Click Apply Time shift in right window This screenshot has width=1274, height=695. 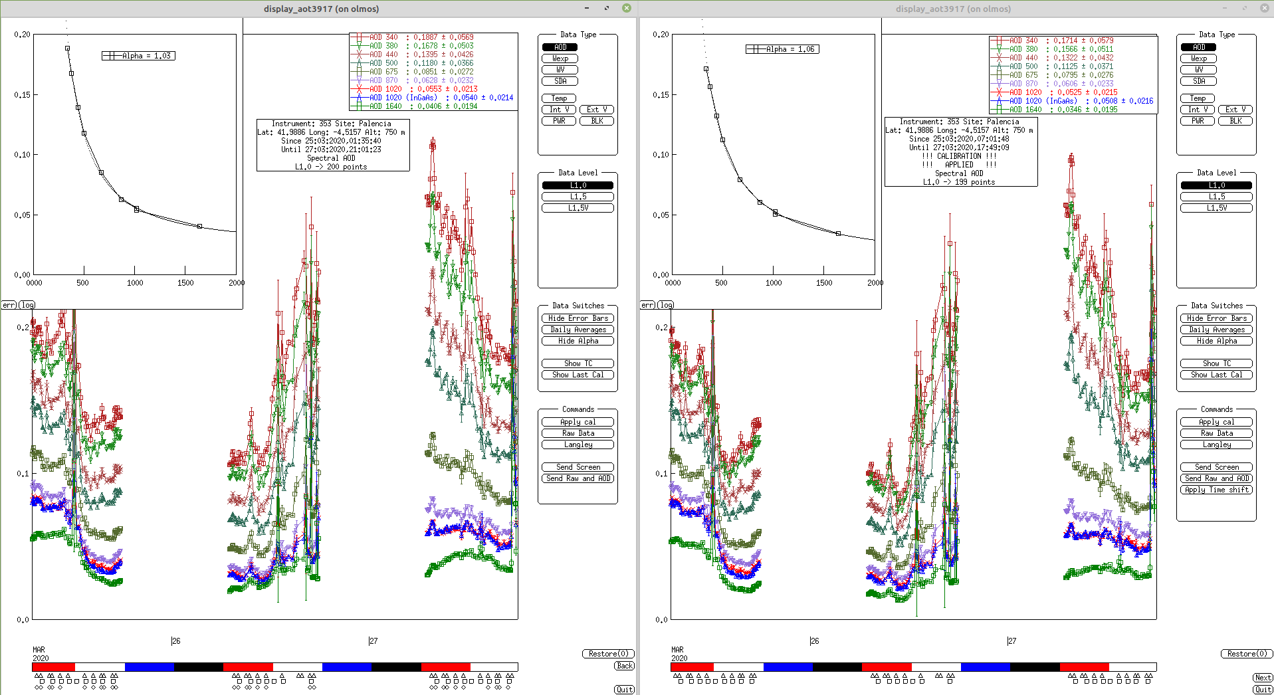tap(1216, 490)
